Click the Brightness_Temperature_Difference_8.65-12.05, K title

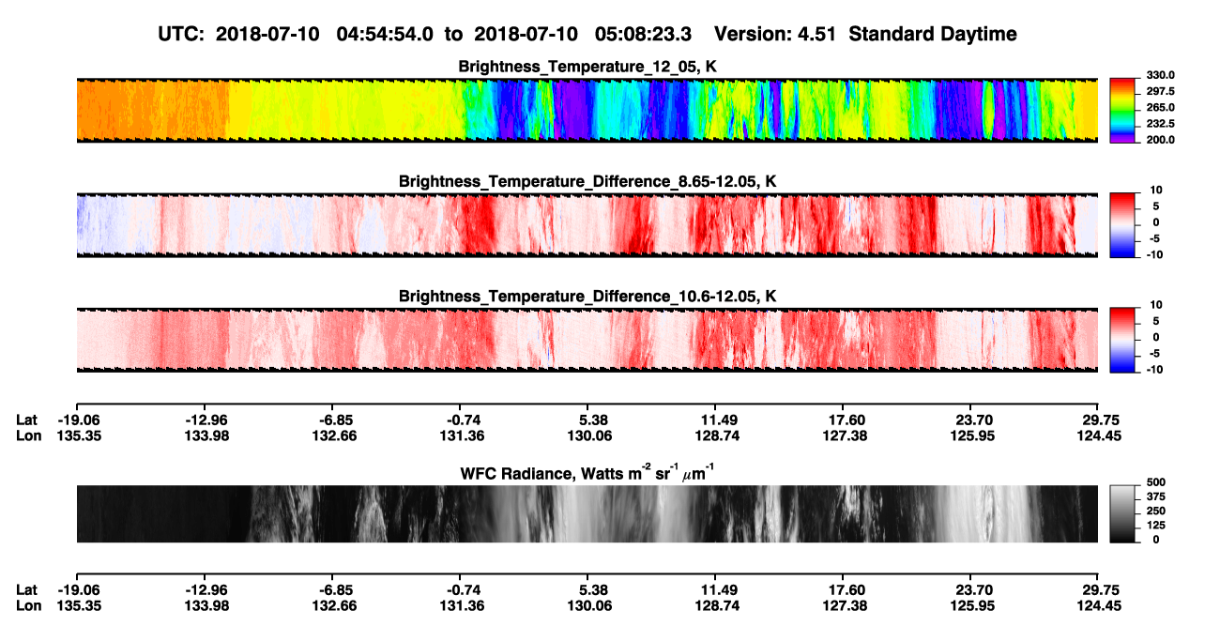[587, 181]
